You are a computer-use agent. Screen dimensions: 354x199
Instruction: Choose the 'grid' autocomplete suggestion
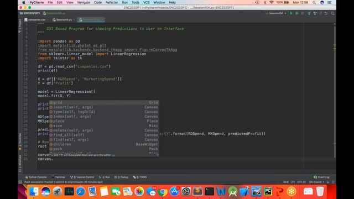click(104, 102)
